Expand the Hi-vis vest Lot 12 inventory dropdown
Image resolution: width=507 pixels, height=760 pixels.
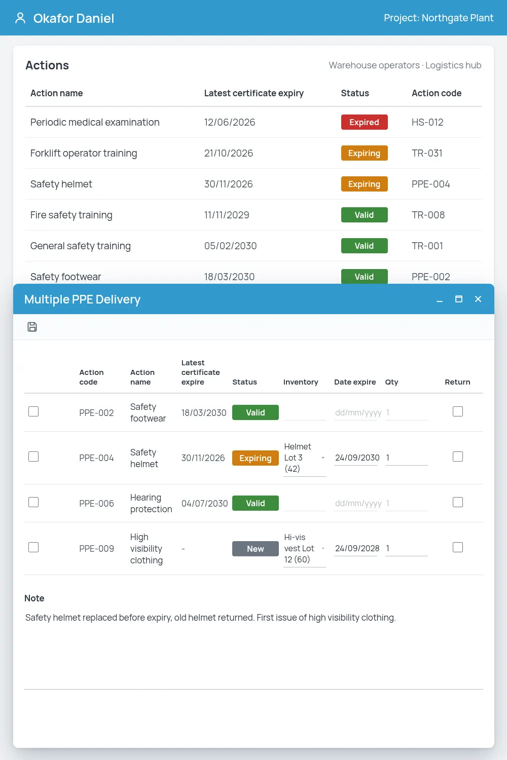pyautogui.click(x=305, y=549)
